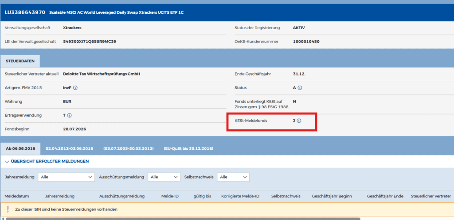
Task: Open info icon beside KESt-Meldefonds J
Action: coord(299,121)
